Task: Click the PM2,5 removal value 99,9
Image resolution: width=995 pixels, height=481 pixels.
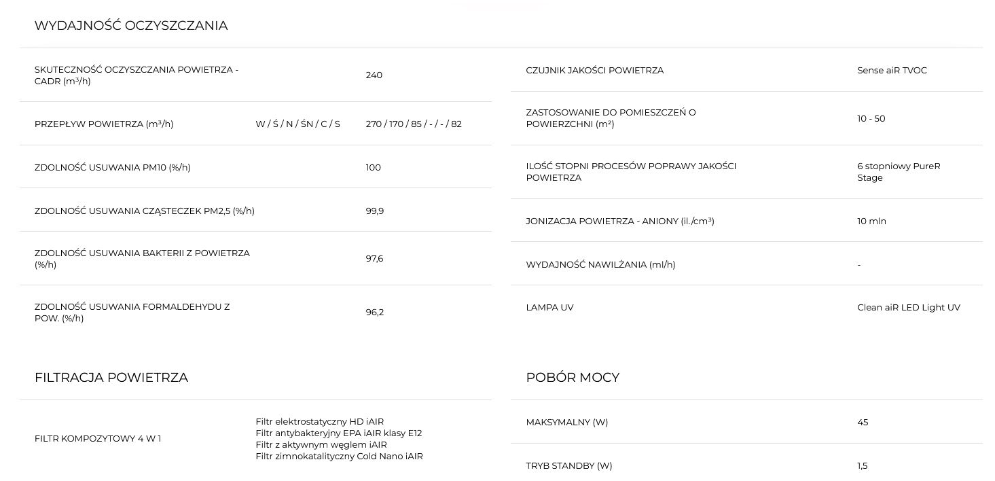Action: pos(374,211)
